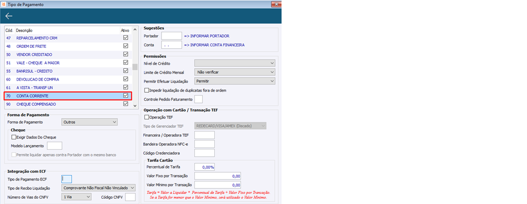Viewport: 527px width, 204px height.
Task: Click the Código CNFV field
Action: pyautogui.click(x=130, y=197)
